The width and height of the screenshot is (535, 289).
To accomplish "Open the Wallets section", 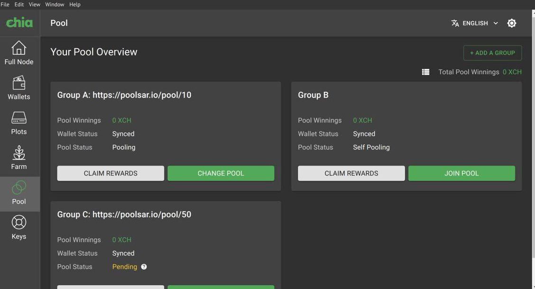I will 19,88.
